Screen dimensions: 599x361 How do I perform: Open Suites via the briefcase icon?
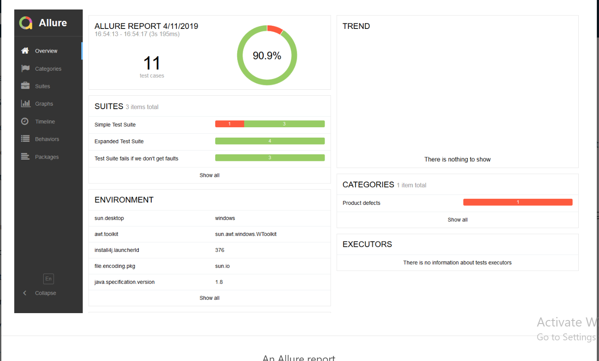25,86
